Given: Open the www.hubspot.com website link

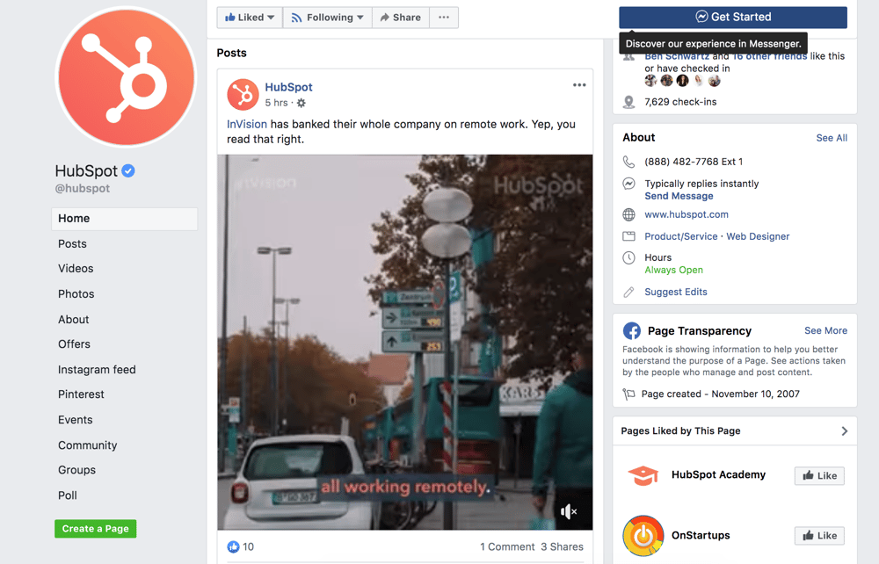Looking at the screenshot, I should [x=686, y=214].
